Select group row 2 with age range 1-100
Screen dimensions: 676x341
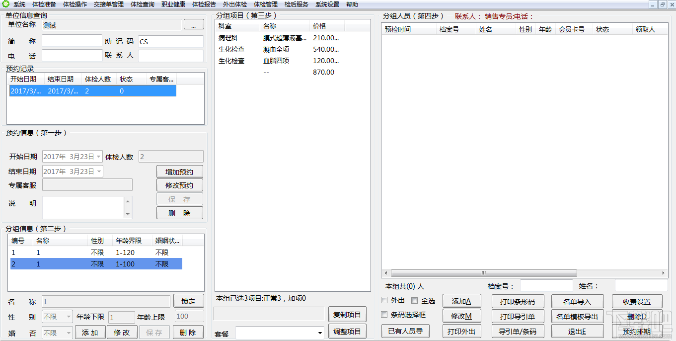point(96,264)
